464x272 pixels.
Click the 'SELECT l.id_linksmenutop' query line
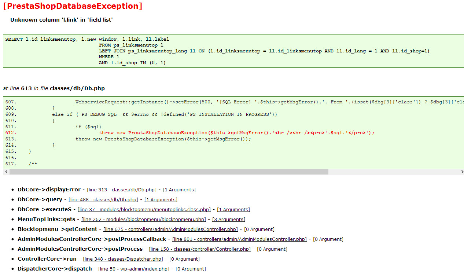pos(87,39)
